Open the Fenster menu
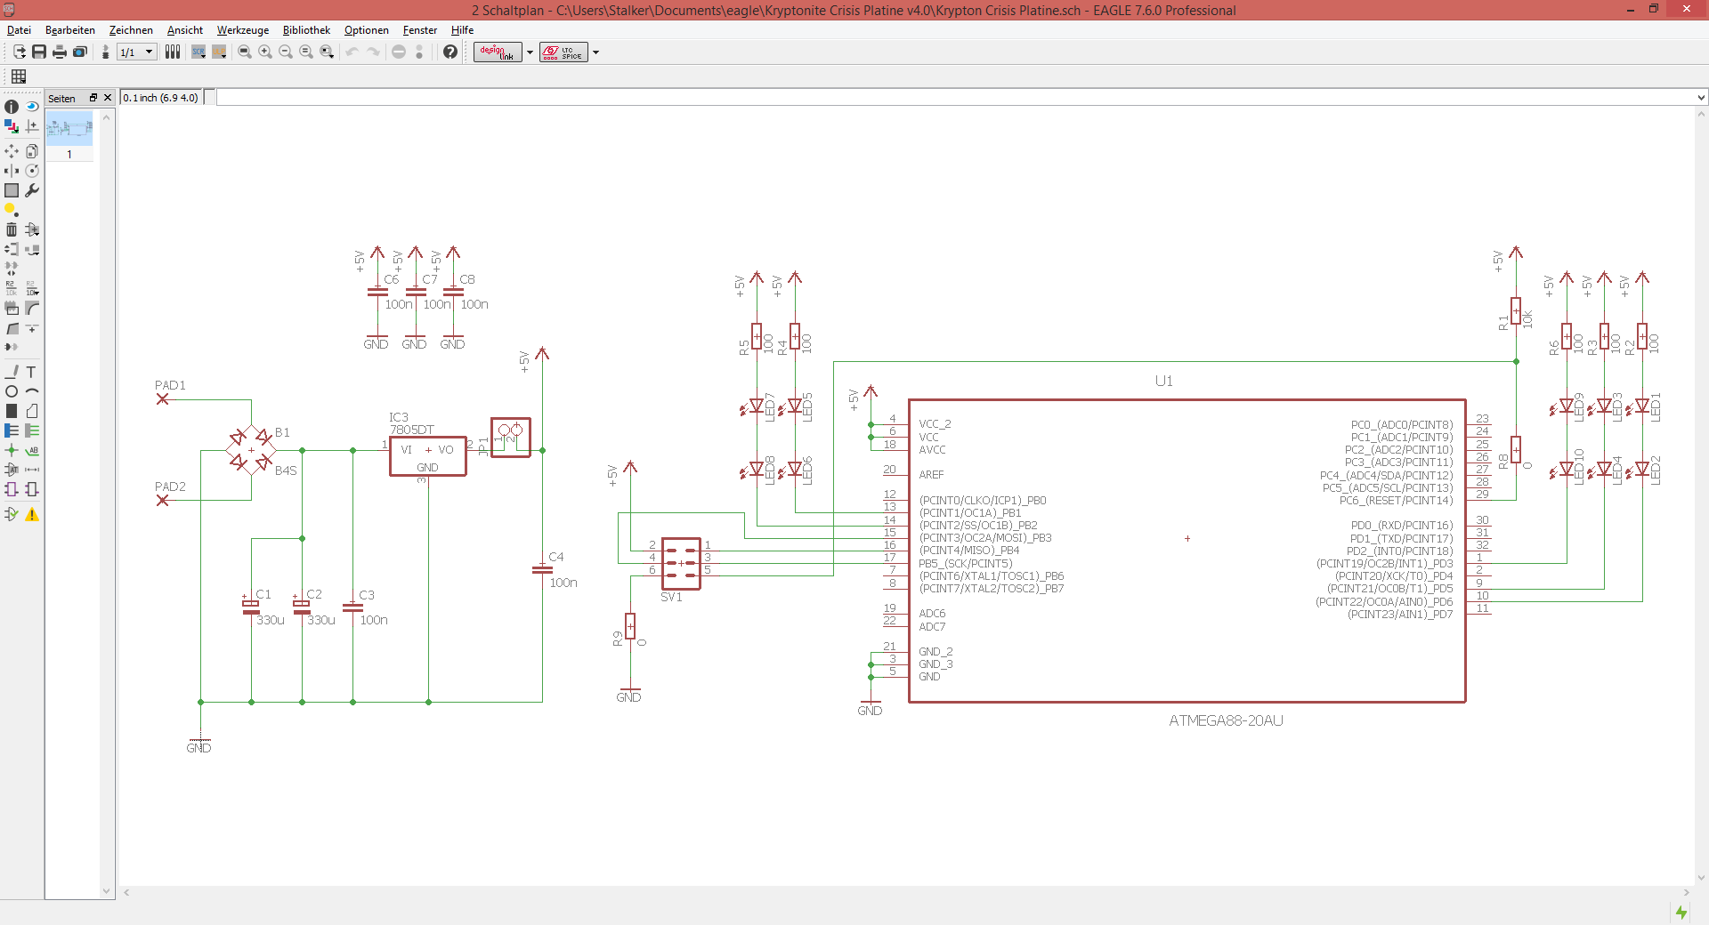This screenshot has width=1709, height=925. pos(420,30)
